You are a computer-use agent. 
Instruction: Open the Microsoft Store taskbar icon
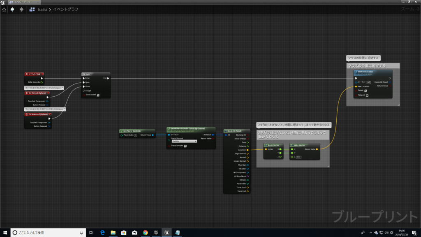coord(124,233)
